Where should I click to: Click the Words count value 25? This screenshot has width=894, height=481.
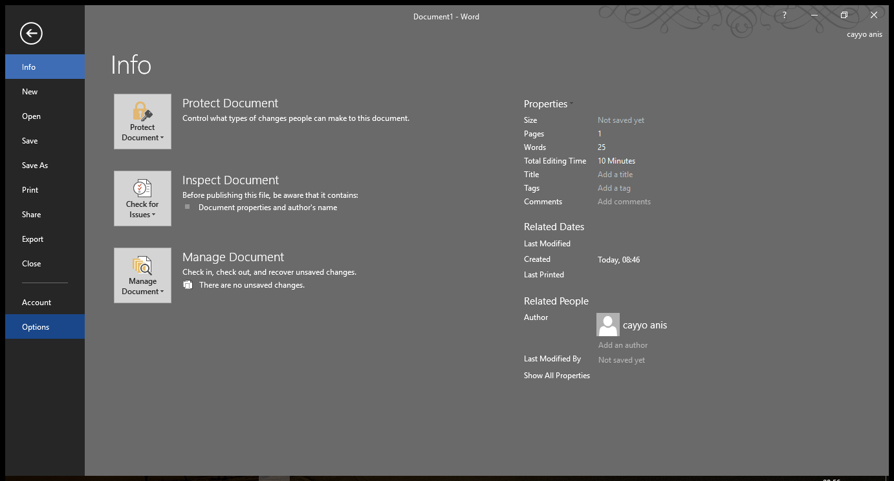tap(602, 147)
